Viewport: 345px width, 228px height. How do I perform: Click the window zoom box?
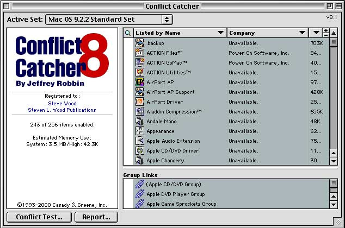click(x=330, y=6)
